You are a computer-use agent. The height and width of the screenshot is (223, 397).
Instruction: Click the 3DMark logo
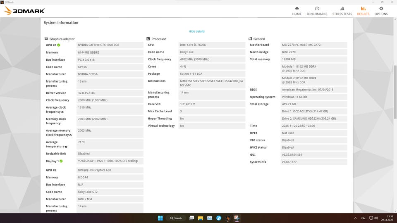click(24, 11)
